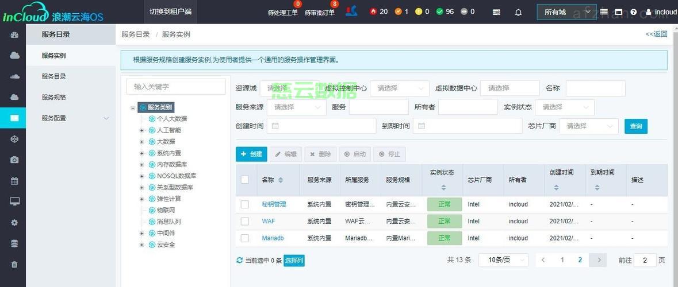Click the 创建 button

point(251,154)
